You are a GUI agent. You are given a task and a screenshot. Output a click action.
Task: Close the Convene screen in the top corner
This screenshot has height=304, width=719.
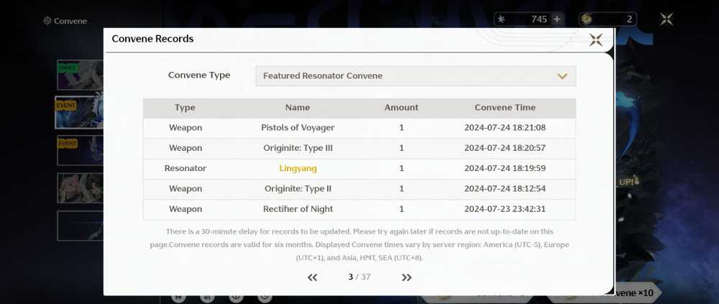pos(667,19)
